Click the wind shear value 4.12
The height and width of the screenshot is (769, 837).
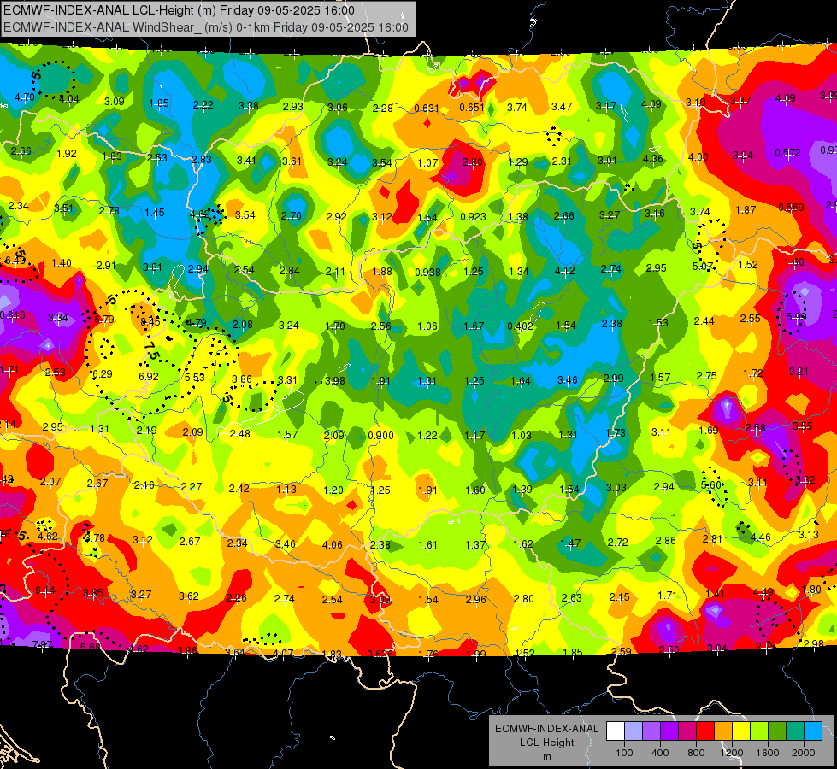(565, 271)
